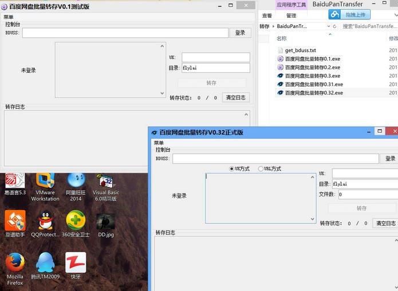Click list box down arrow in V0.32
398x291 pixels.
click(313, 219)
